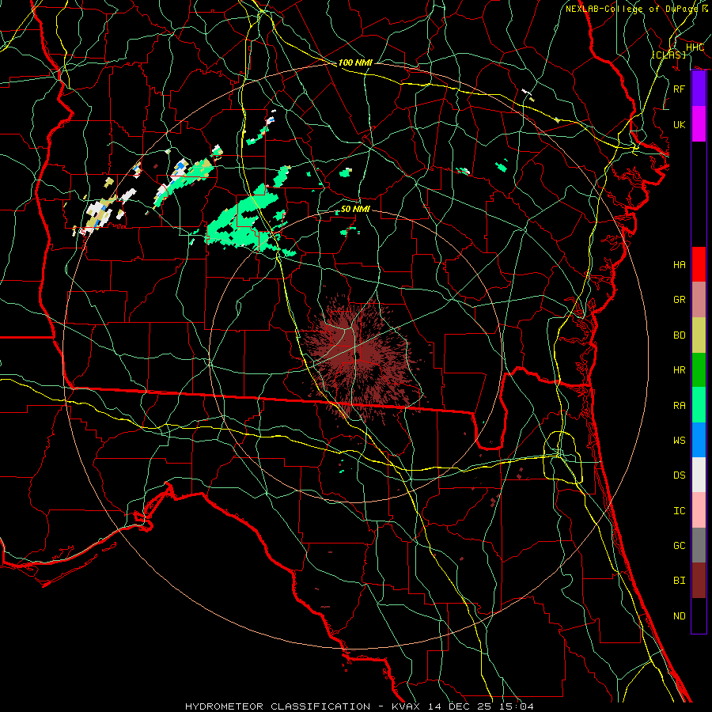Pick the HR green legend swatch

[699, 369]
